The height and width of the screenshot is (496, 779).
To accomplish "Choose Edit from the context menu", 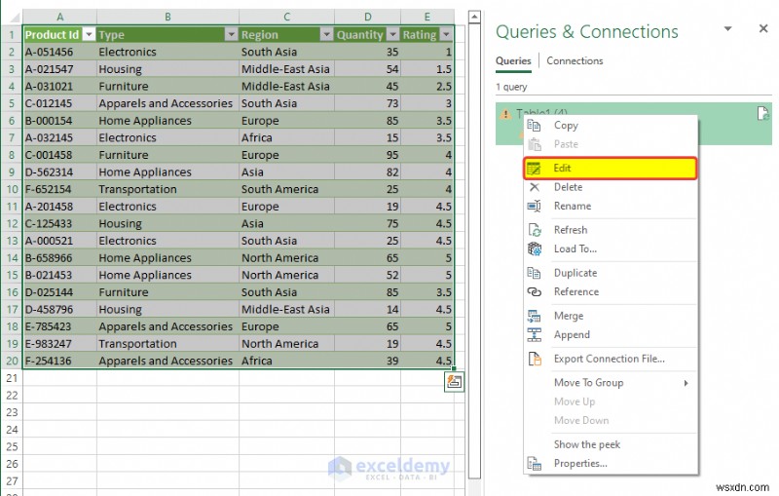I will coord(612,169).
